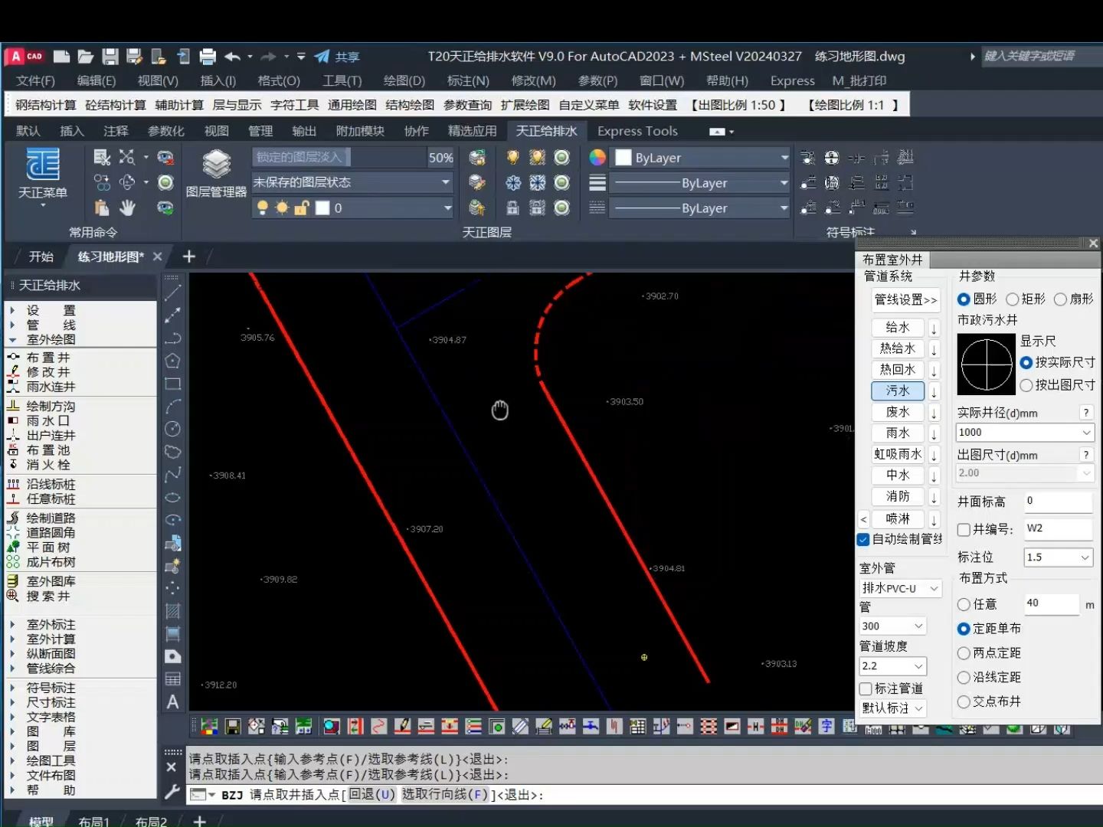
Task: Expand the 符号标注 tree item
Action: point(12,688)
